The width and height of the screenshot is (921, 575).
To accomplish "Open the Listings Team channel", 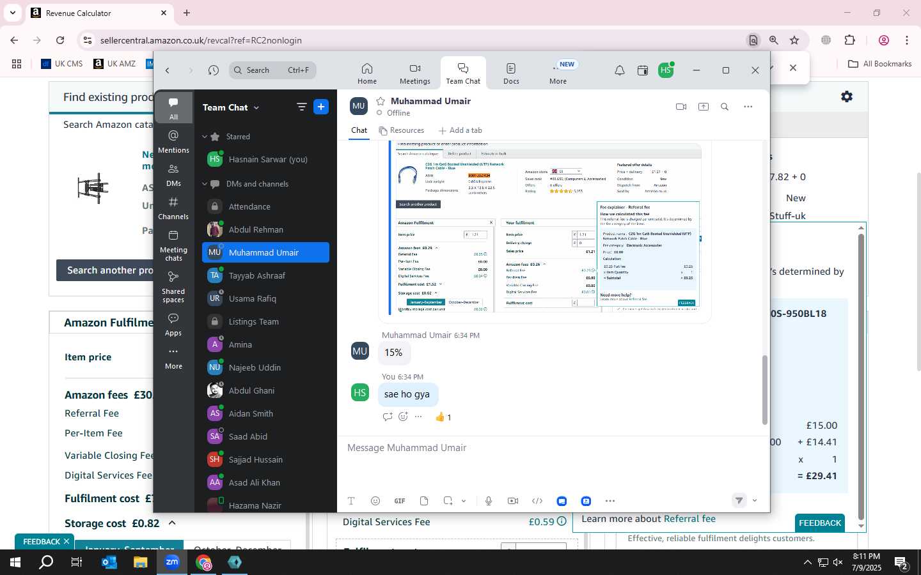I will click(265, 322).
